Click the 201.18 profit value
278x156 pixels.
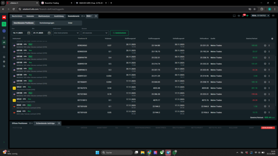click(x=254, y=88)
